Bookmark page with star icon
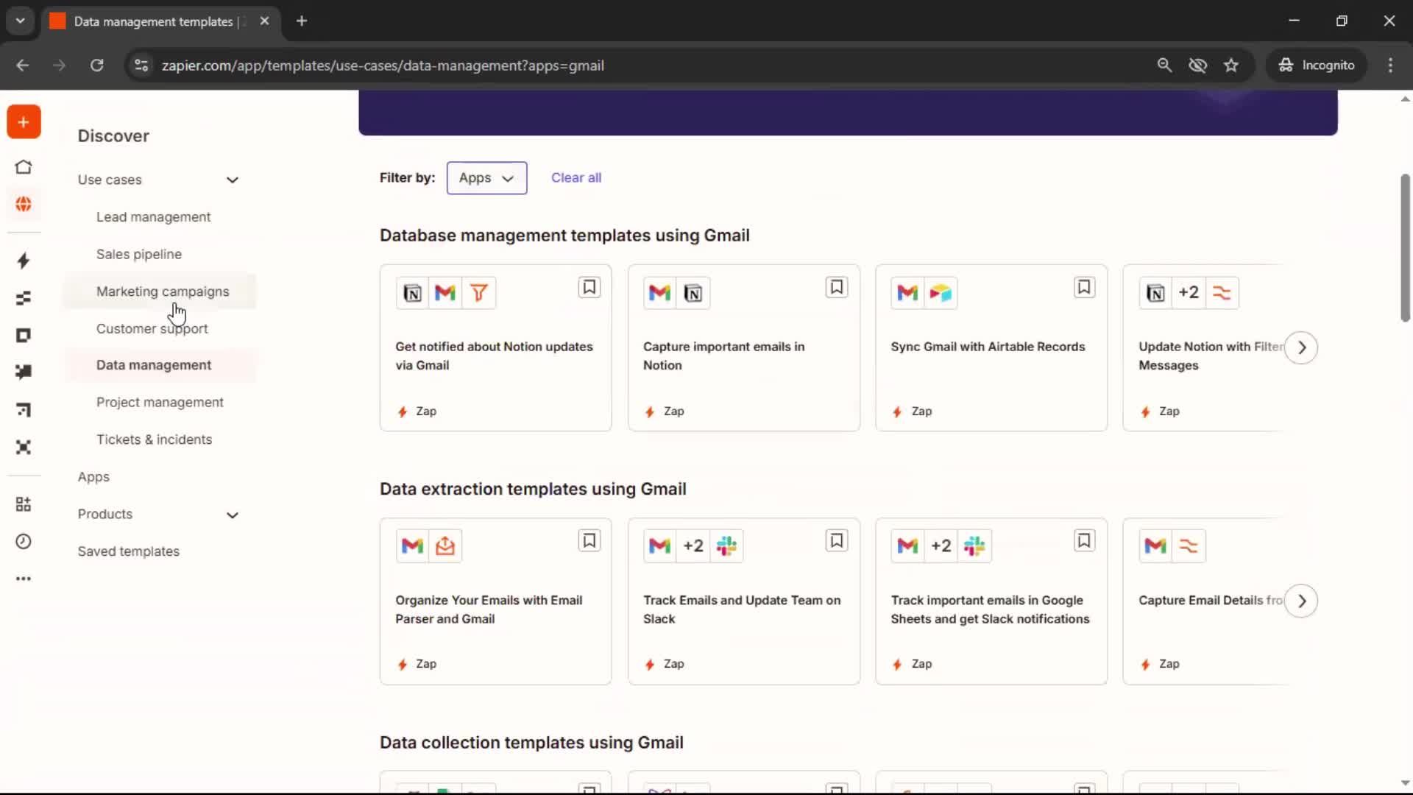 point(1231,66)
